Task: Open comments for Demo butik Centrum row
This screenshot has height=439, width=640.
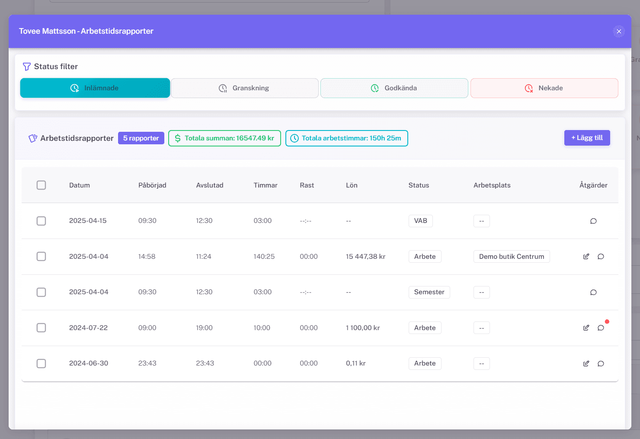Action: (x=601, y=256)
